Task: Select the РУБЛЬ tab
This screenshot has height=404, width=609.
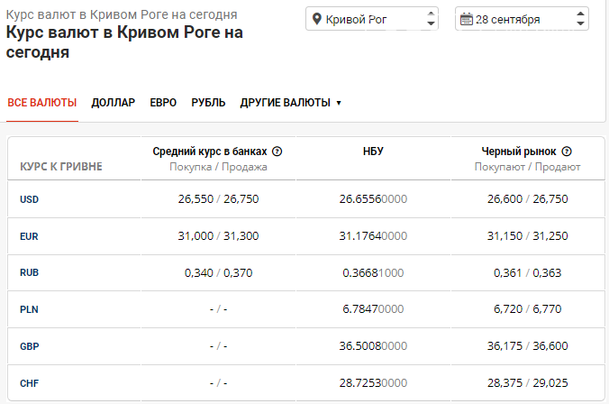Action: [x=208, y=103]
